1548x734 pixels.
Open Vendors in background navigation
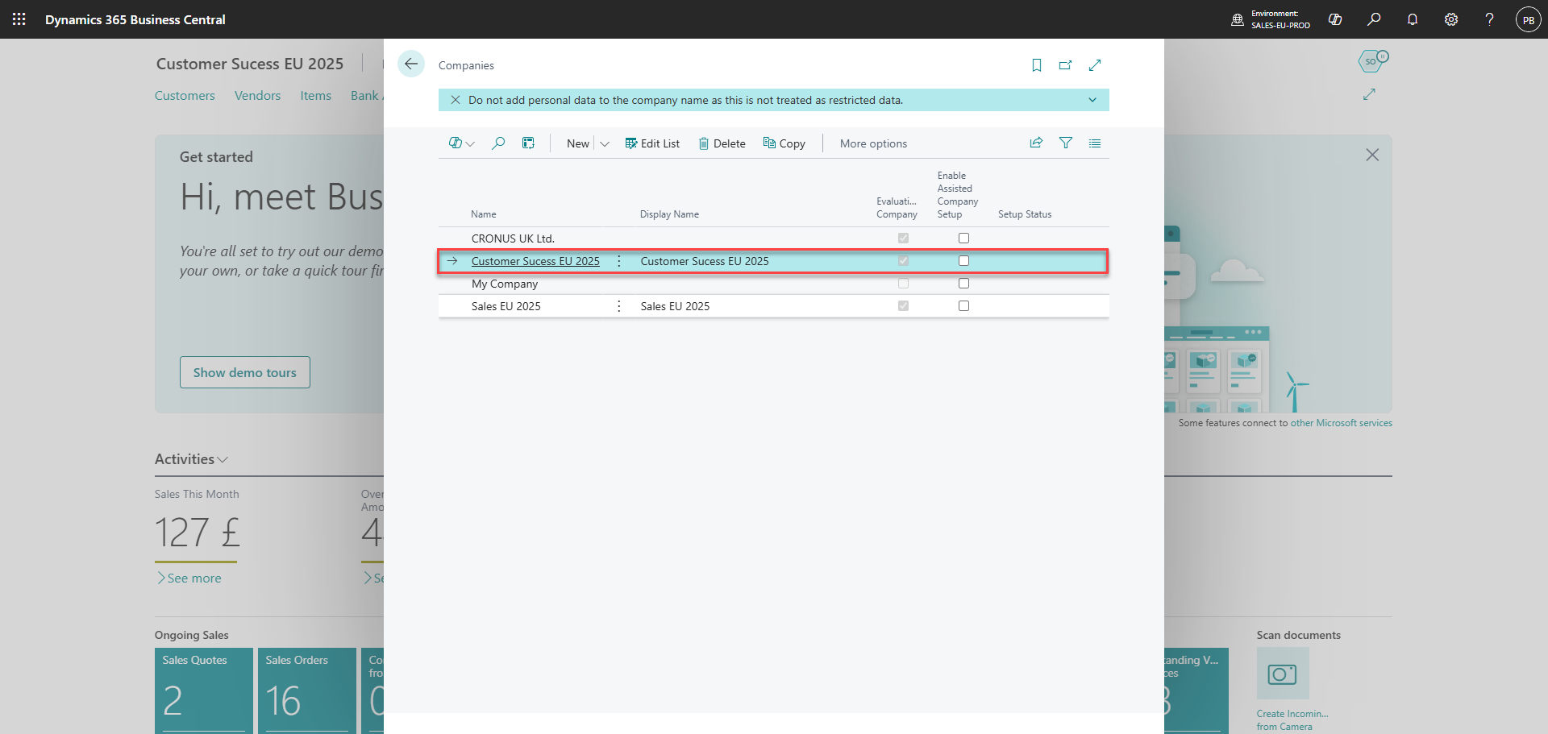pos(258,95)
